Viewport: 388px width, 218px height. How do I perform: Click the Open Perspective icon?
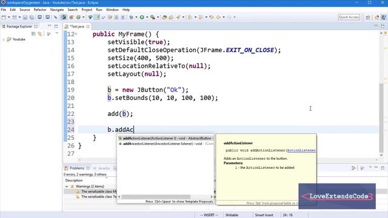coord(368,17)
